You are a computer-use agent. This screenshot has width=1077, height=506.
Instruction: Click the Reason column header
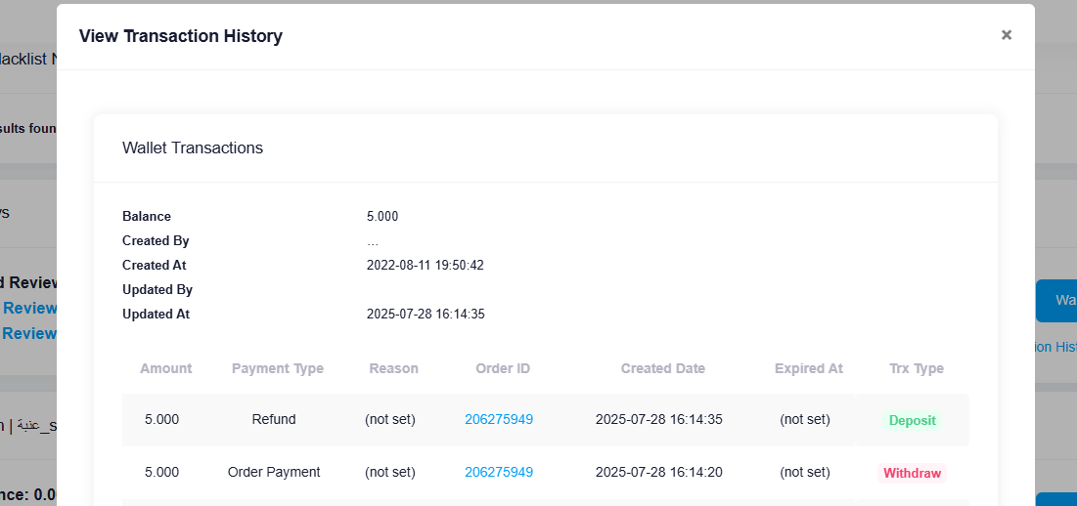[393, 368]
